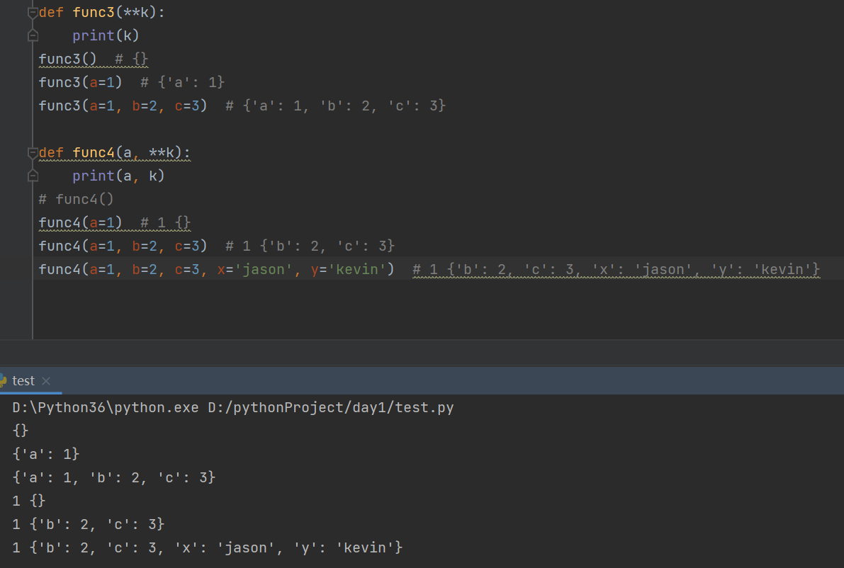The height and width of the screenshot is (568, 844).
Task: Click console output line ending with 'kevin'}
Action: coord(207,547)
